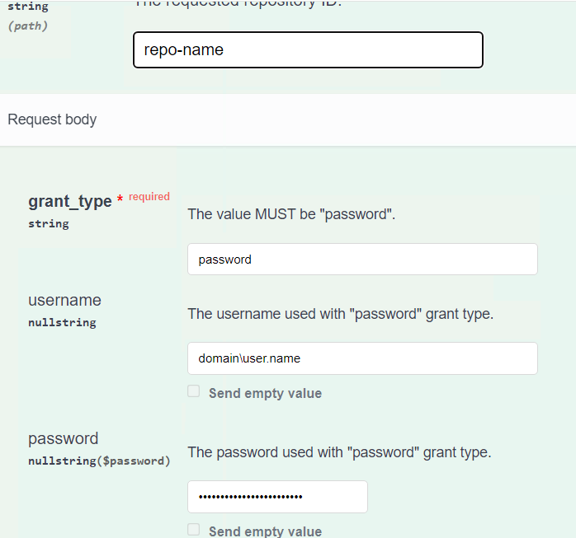This screenshot has height=538, width=576.
Task: Click the username field with domain\user.name
Action: 362,358
